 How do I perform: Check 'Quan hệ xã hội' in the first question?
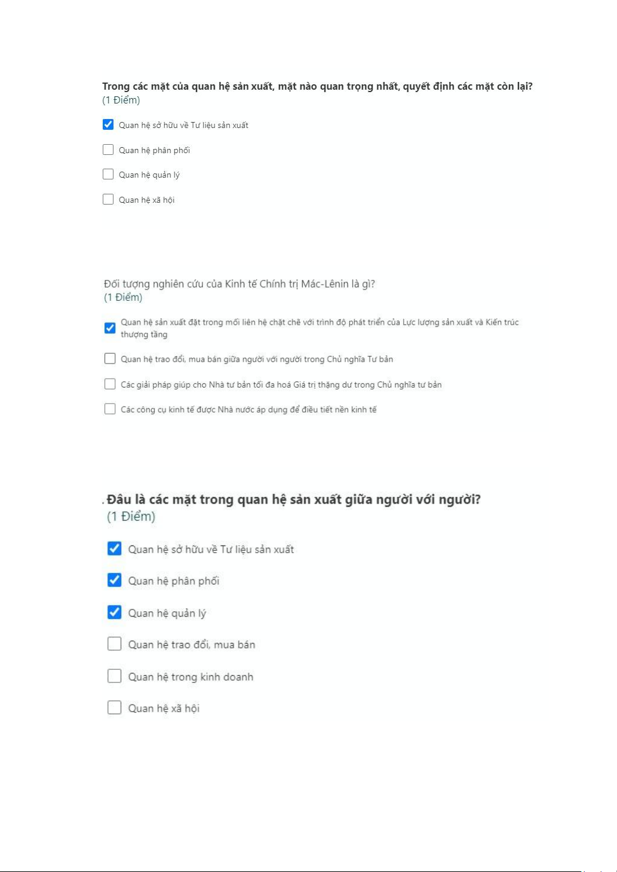[108, 199]
